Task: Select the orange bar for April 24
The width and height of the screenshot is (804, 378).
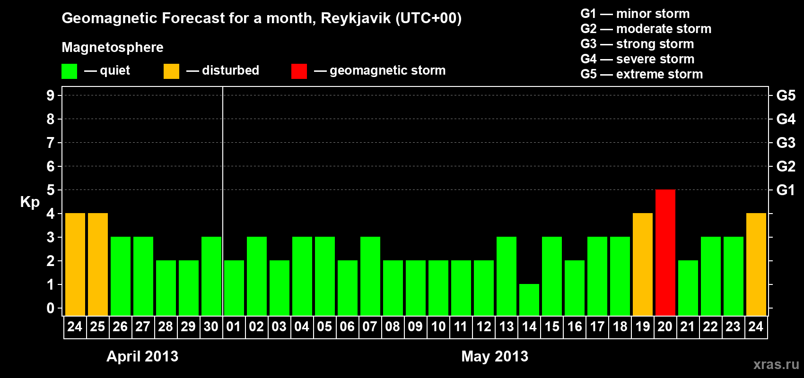Action: click(75, 265)
